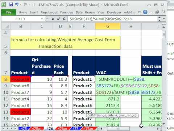The image size is (174, 131).
Task: Click Product5 cell in column F
Action: point(84,106)
